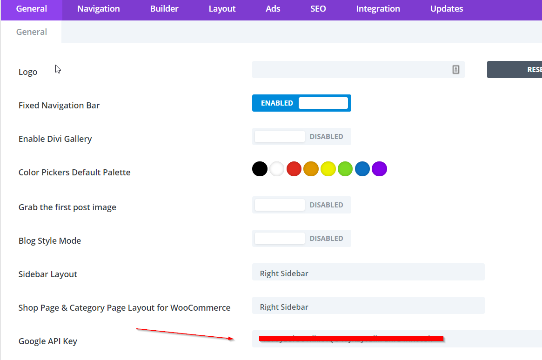542x360 pixels.
Task: Go to the Layout tab
Action: [x=222, y=9]
